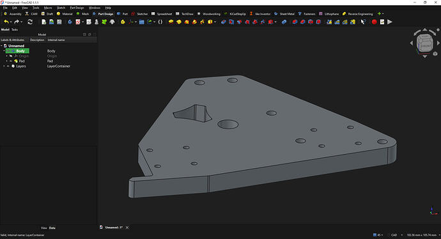Select the Data property tab
Viewport: 441px width, 239px height.
(x=52, y=227)
